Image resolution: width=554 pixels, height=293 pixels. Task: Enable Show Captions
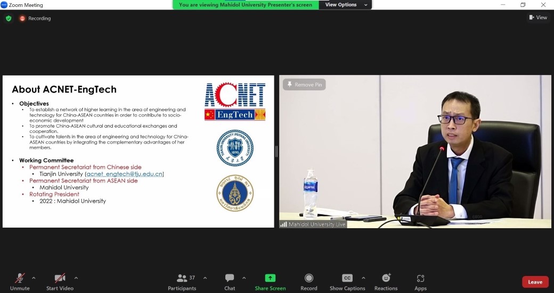[x=347, y=278]
